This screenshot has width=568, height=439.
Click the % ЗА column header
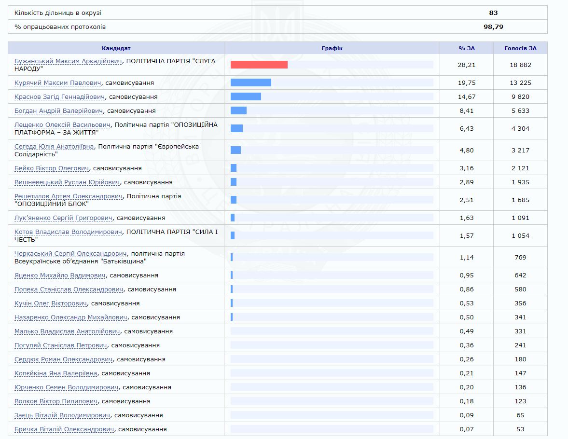466,48
